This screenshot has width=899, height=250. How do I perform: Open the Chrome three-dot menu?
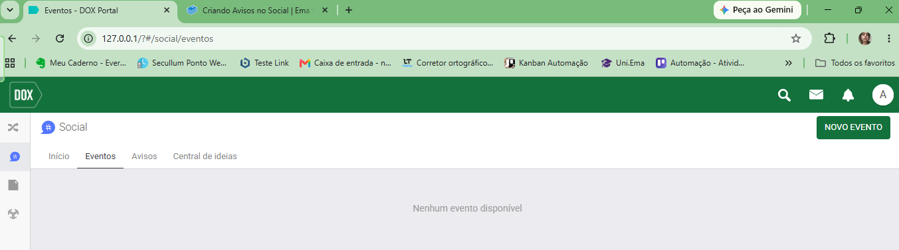tap(889, 38)
